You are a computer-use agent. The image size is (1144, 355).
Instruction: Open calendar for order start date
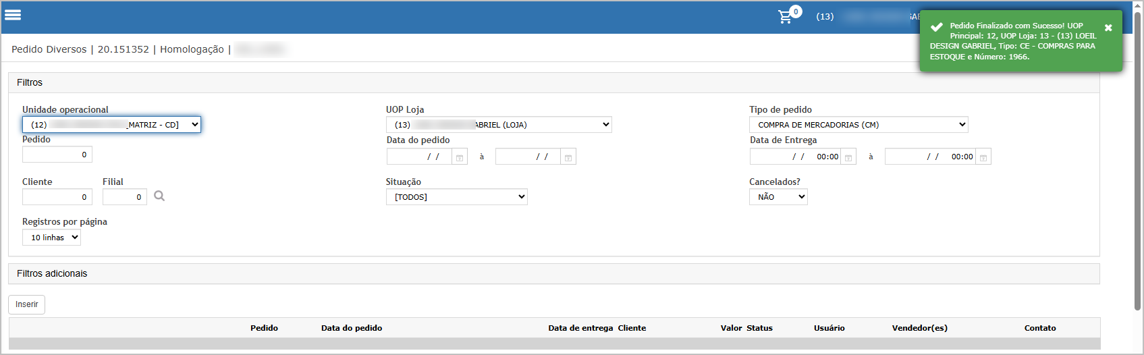tap(460, 157)
